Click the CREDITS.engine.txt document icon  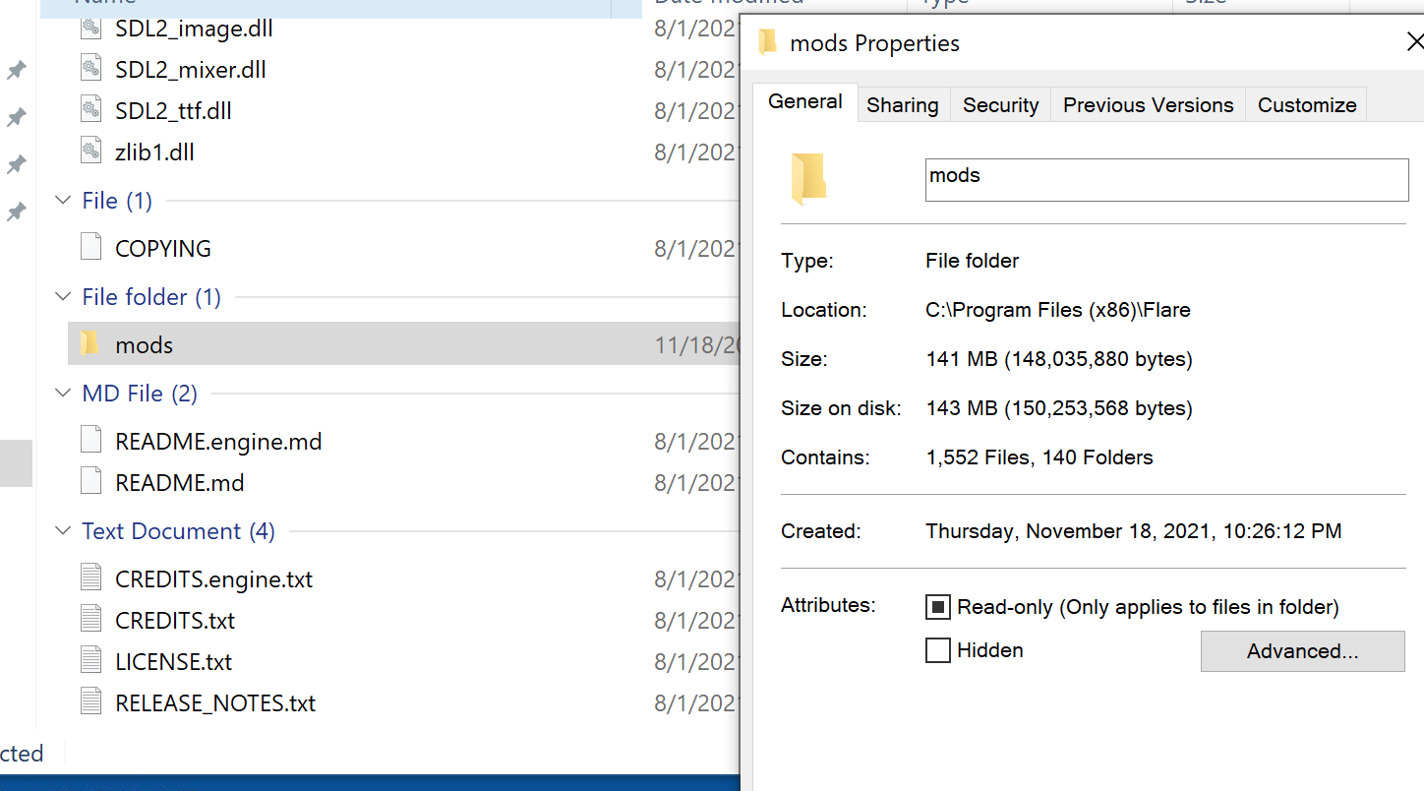[x=90, y=578]
